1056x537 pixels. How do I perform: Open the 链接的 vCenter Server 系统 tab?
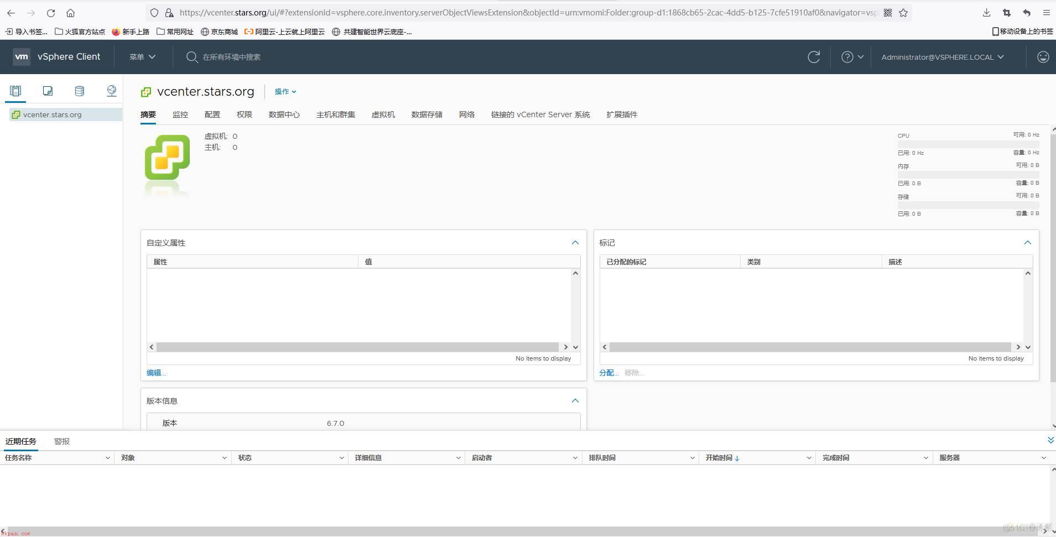(540, 114)
